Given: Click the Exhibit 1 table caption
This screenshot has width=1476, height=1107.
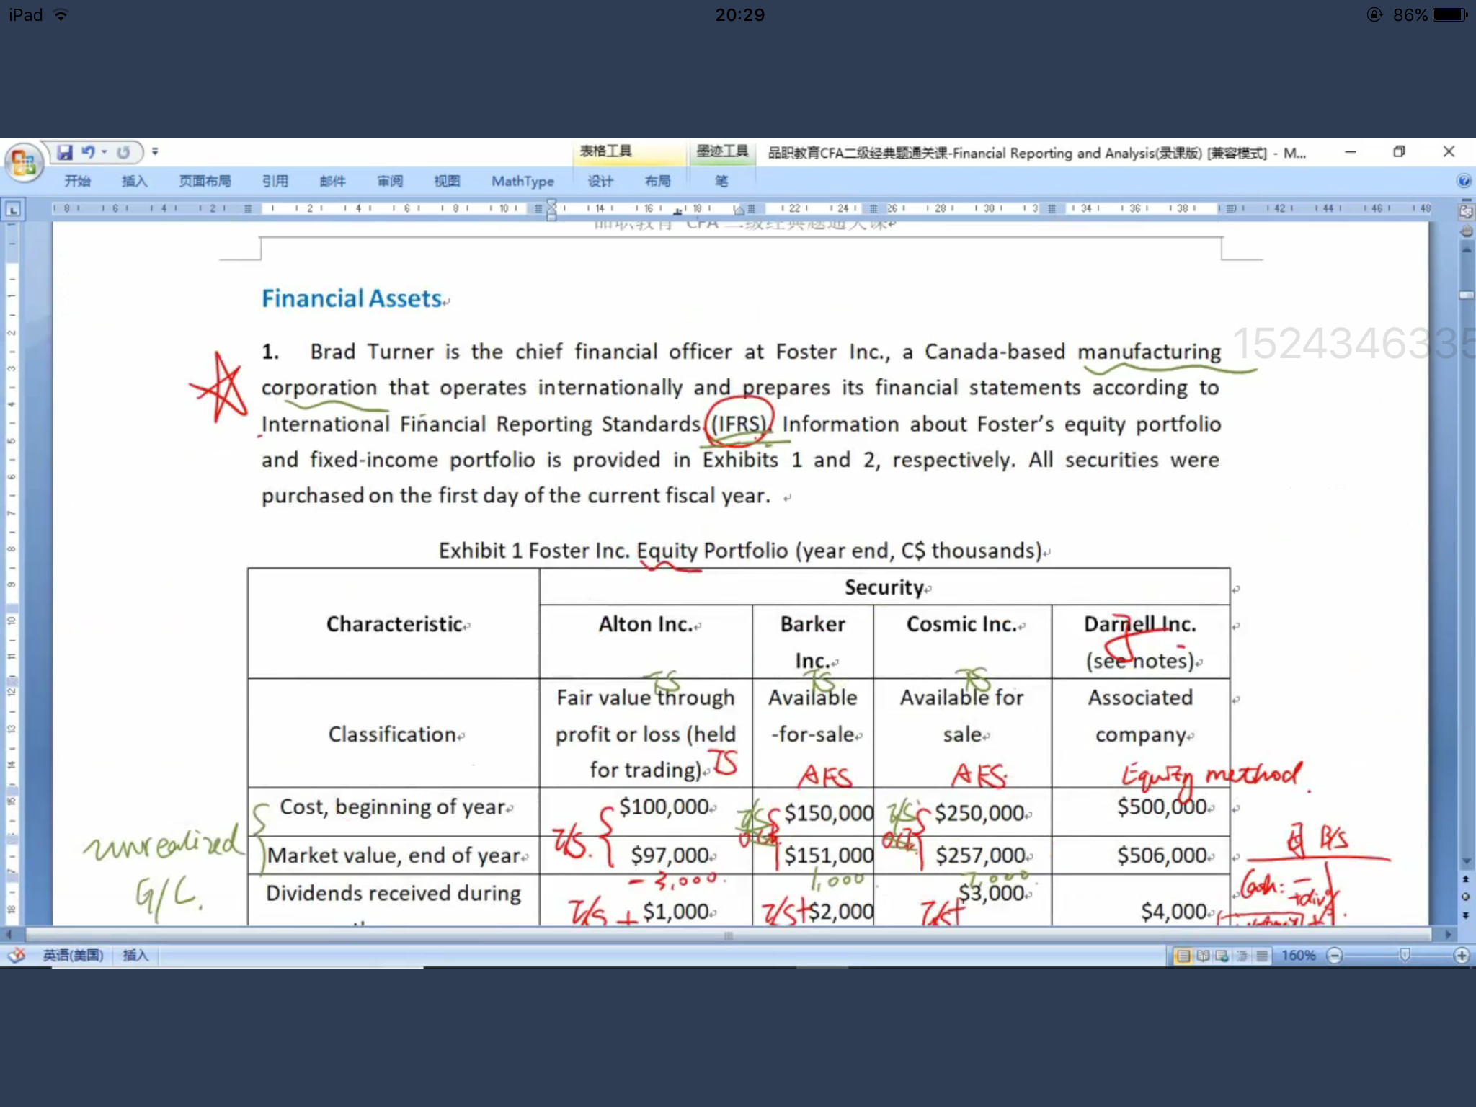Looking at the screenshot, I should (x=742, y=551).
